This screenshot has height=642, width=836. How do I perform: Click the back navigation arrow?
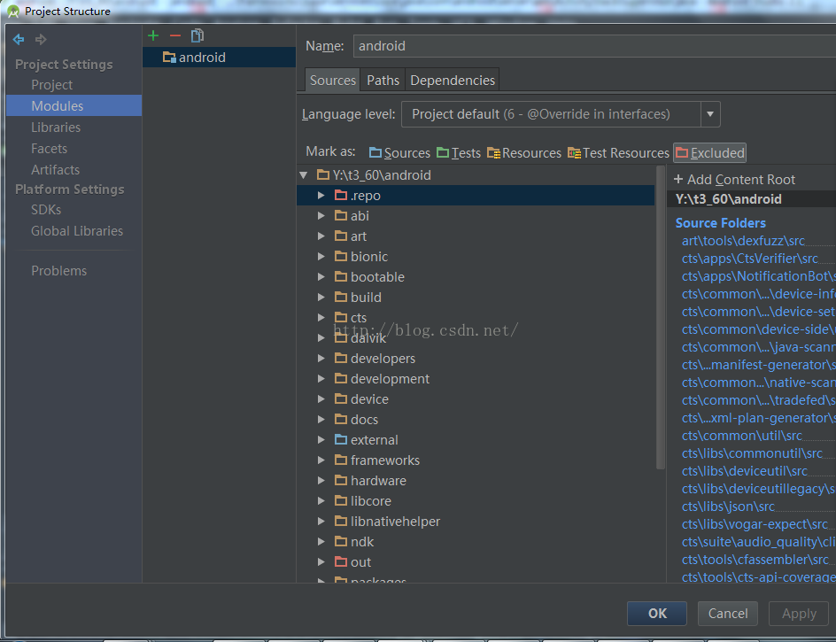[x=19, y=39]
